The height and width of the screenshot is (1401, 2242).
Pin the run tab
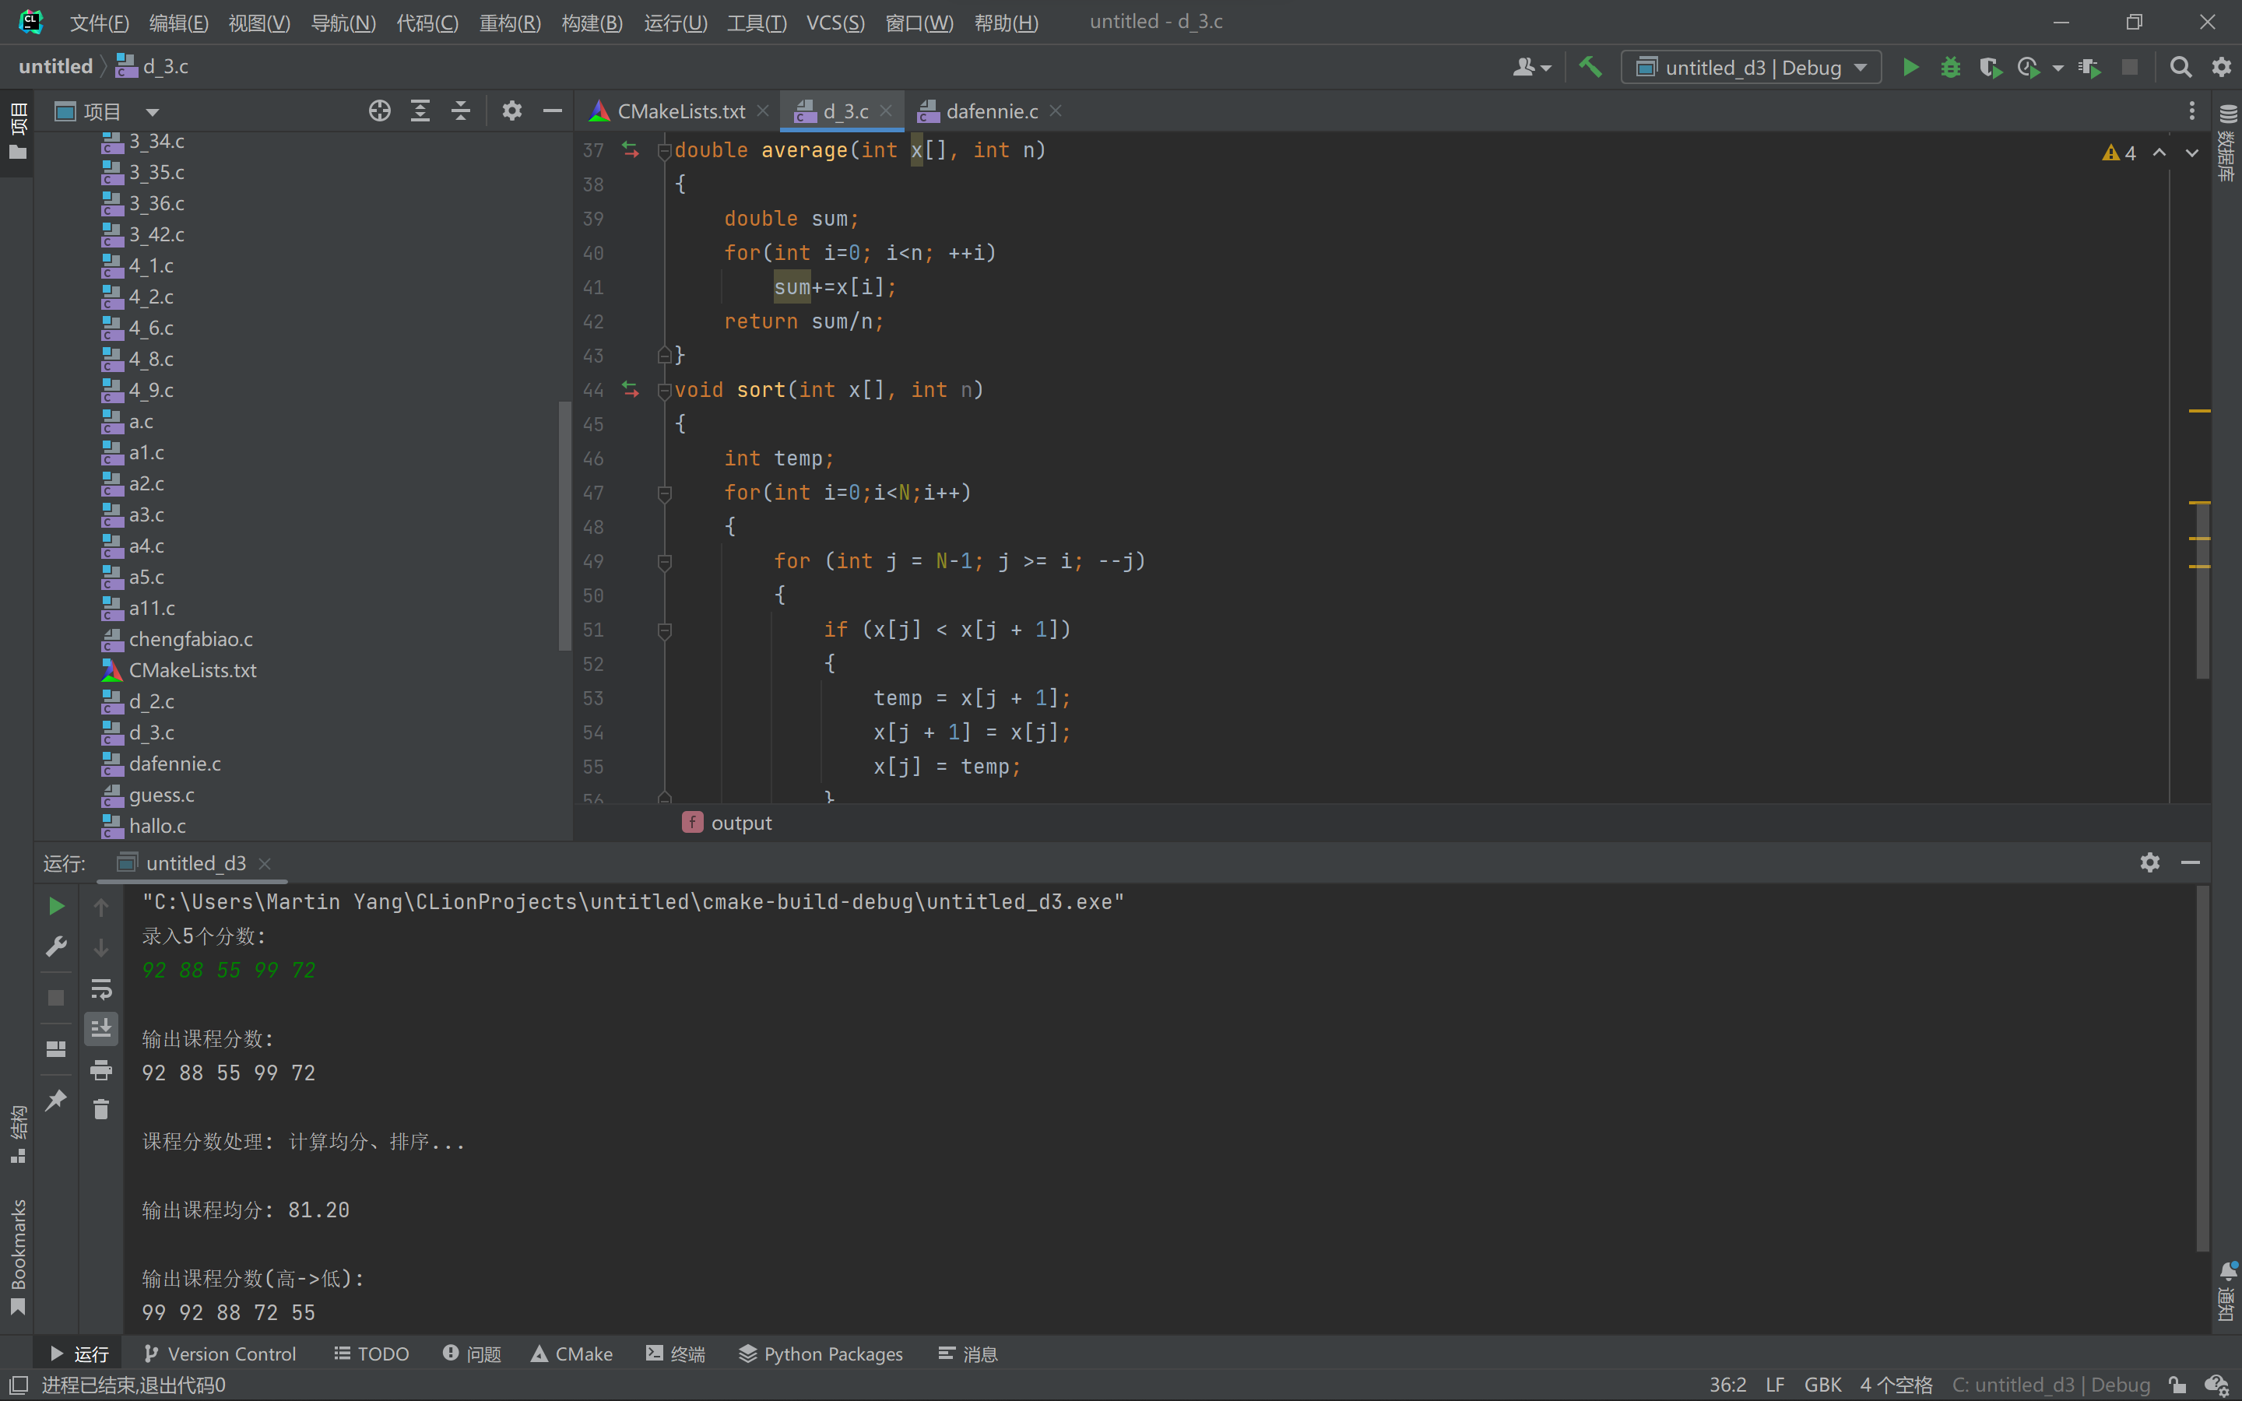pos(55,1100)
